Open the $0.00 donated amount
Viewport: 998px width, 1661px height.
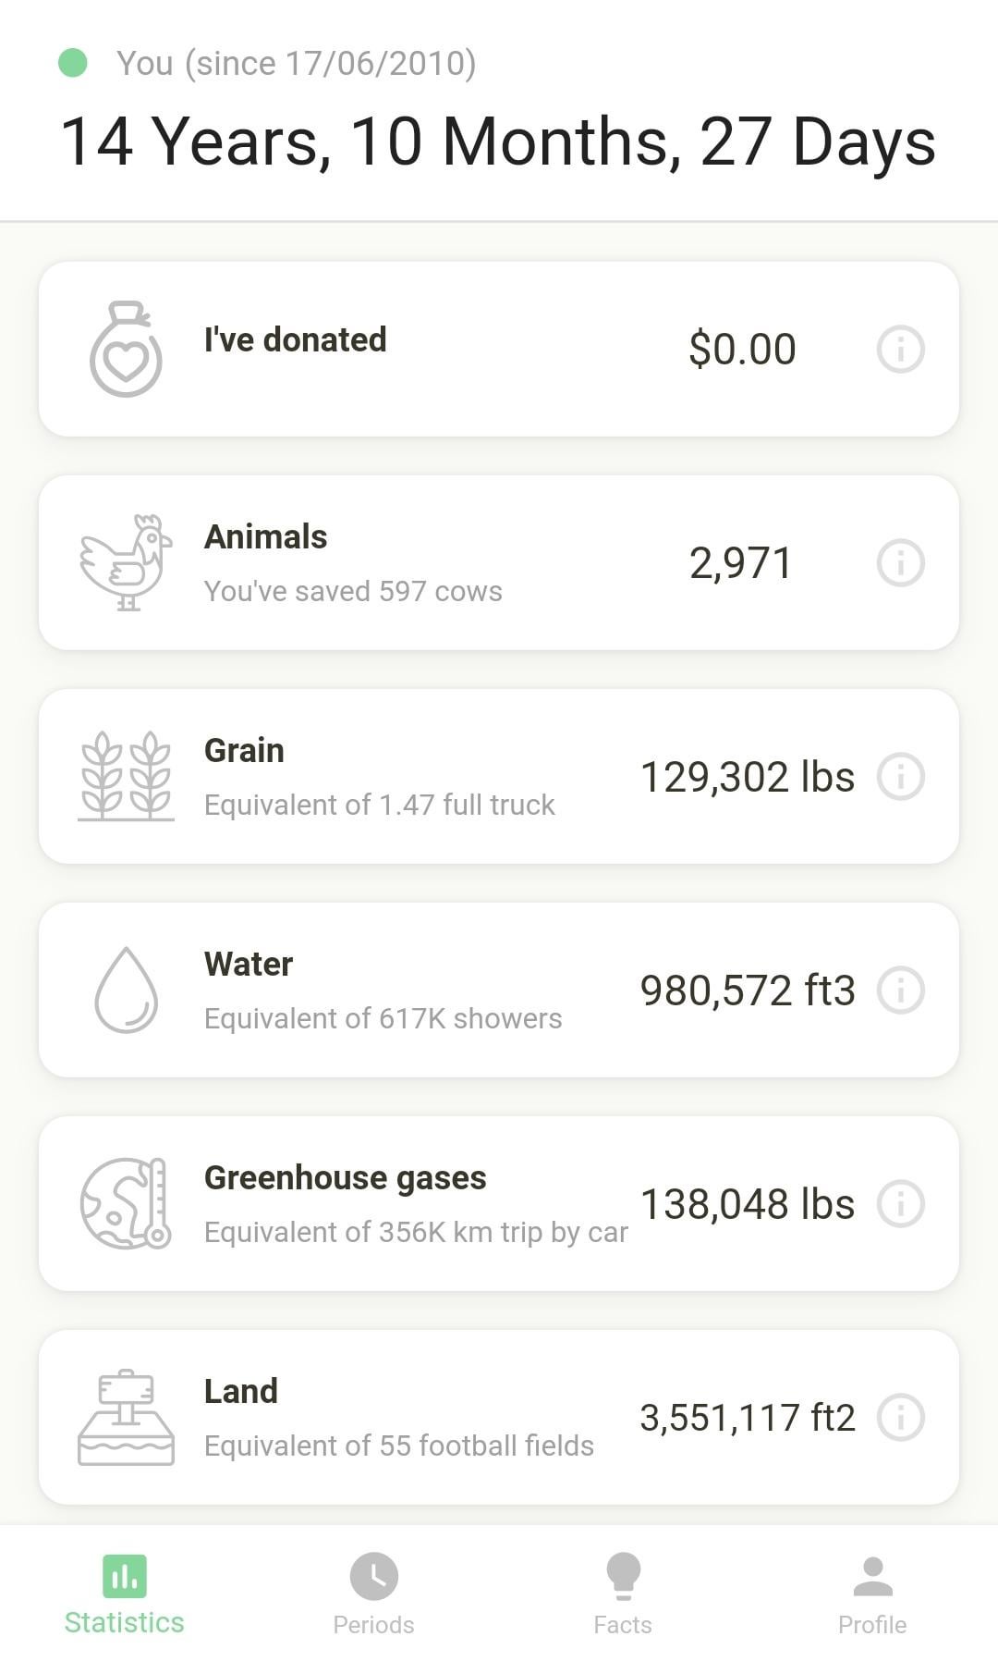click(742, 350)
